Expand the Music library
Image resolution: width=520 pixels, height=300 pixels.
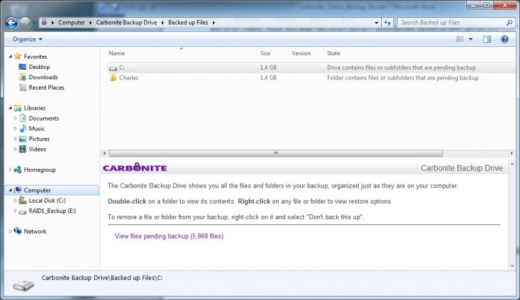click(x=15, y=128)
